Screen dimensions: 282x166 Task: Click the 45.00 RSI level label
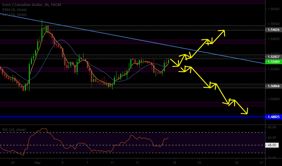272,145
